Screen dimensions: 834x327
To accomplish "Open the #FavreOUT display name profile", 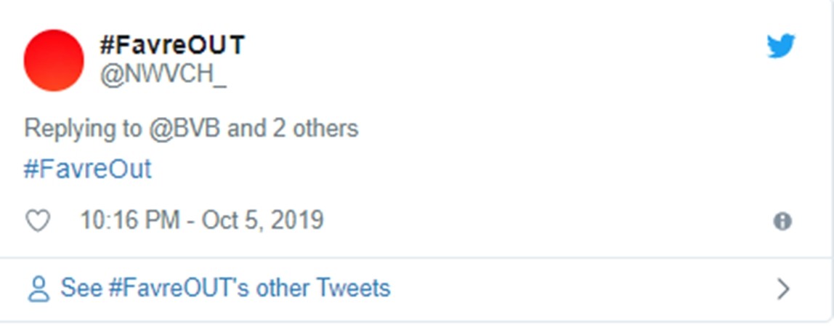I will pyautogui.click(x=172, y=46).
